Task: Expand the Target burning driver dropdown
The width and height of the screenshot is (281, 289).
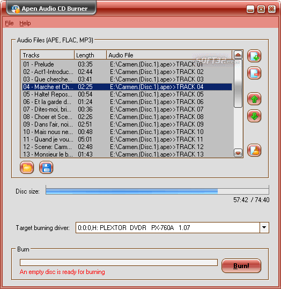Action: coord(264,227)
